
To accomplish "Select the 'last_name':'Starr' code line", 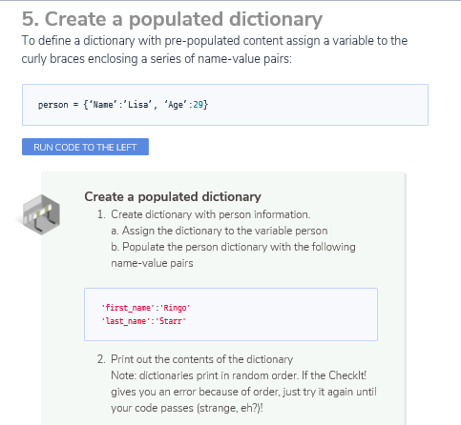I will (x=143, y=321).
